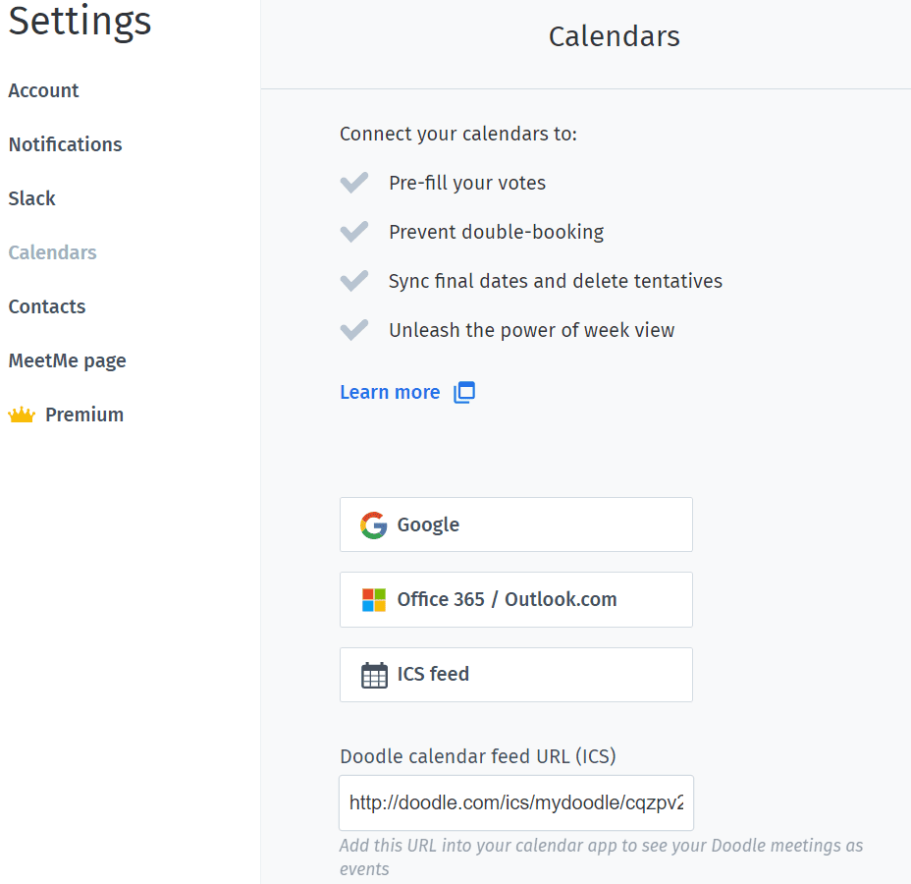Open the Contacts settings page
This screenshot has height=884, width=911.
[47, 306]
